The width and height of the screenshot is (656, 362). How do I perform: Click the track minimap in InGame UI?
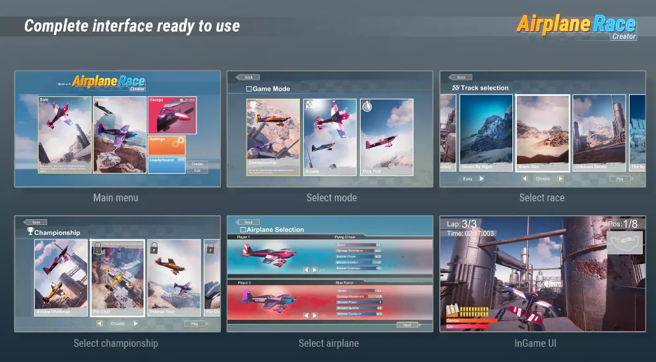[x=624, y=242]
